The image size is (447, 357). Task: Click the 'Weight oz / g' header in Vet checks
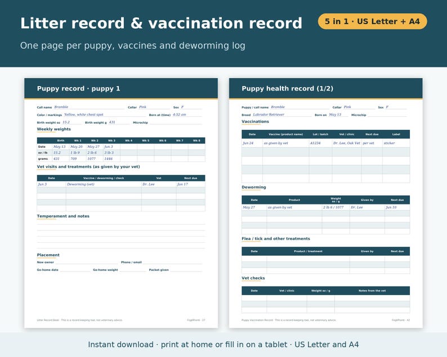[x=321, y=291]
